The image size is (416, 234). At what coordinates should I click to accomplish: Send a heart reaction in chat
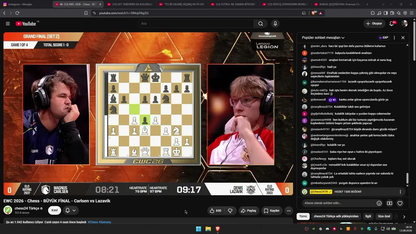click(x=400, y=203)
